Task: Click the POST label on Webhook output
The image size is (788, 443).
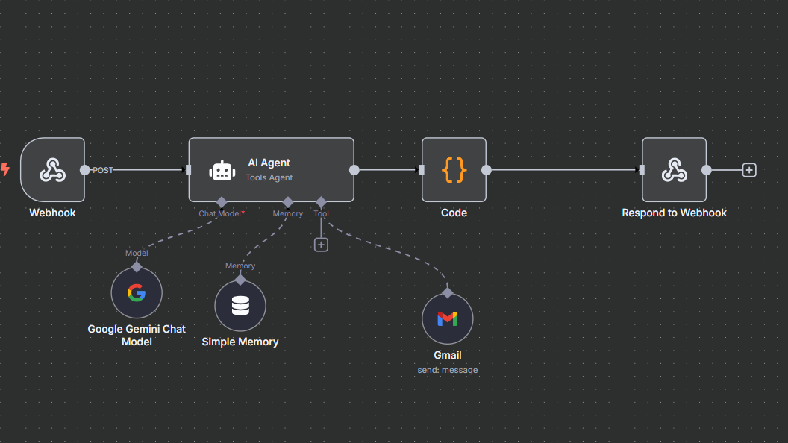Action: [103, 170]
